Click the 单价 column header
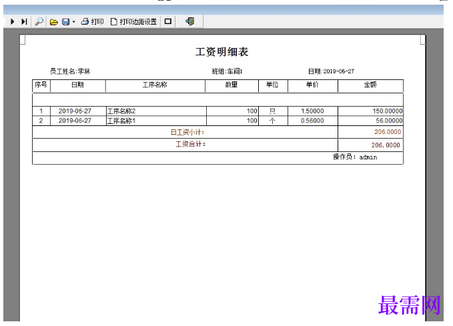 tap(312, 85)
